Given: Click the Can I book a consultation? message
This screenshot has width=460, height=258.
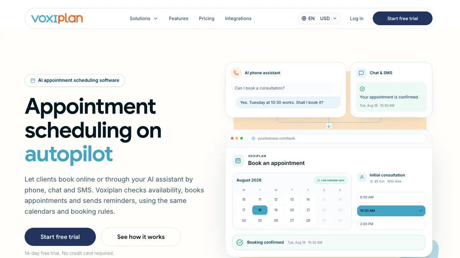Looking at the screenshot, I should tap(283, 88).
